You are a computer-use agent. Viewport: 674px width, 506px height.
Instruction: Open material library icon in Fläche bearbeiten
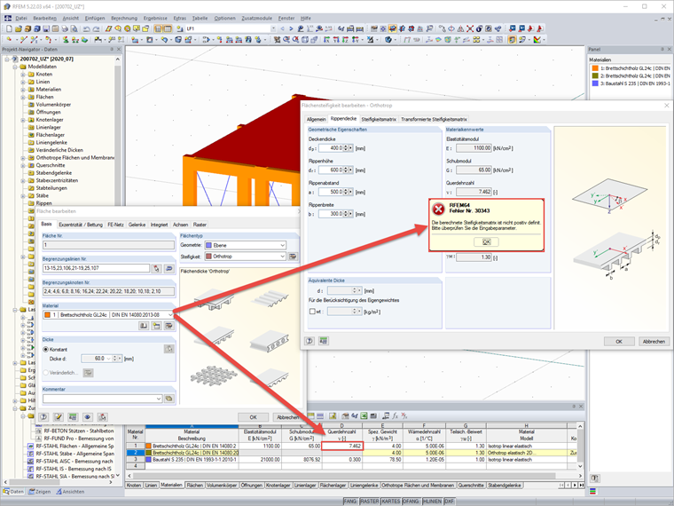(x=143, y=326)
